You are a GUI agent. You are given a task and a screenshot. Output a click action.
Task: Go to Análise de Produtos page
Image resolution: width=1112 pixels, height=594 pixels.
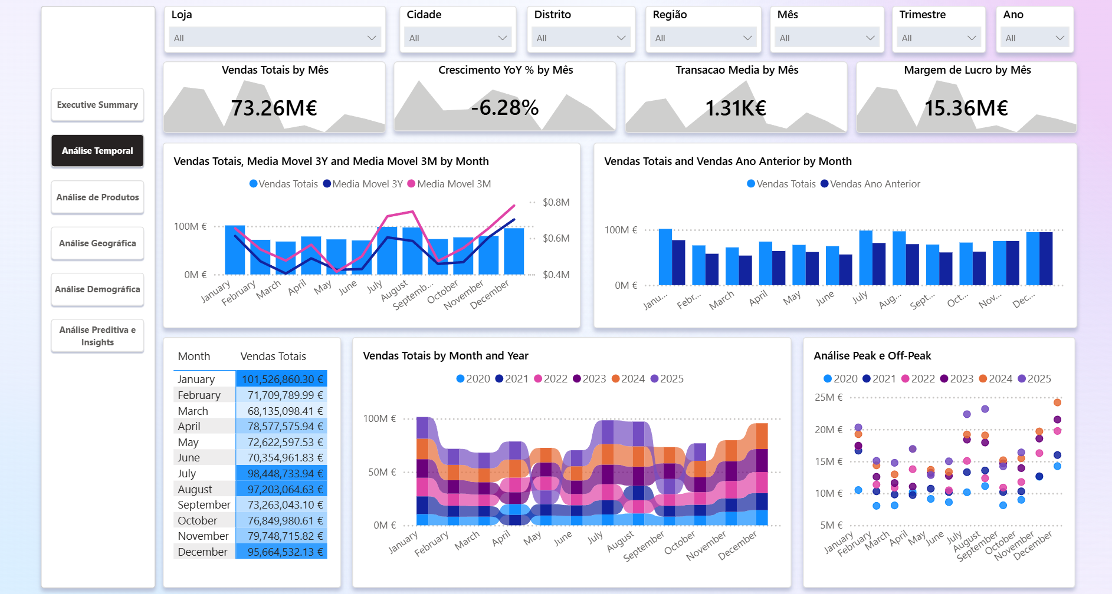coord(97,197)
